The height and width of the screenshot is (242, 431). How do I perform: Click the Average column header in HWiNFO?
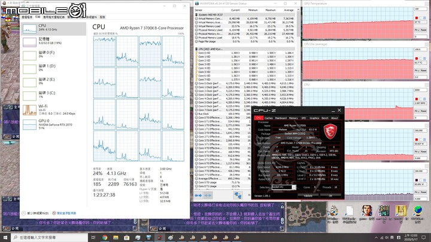(286, 10)
